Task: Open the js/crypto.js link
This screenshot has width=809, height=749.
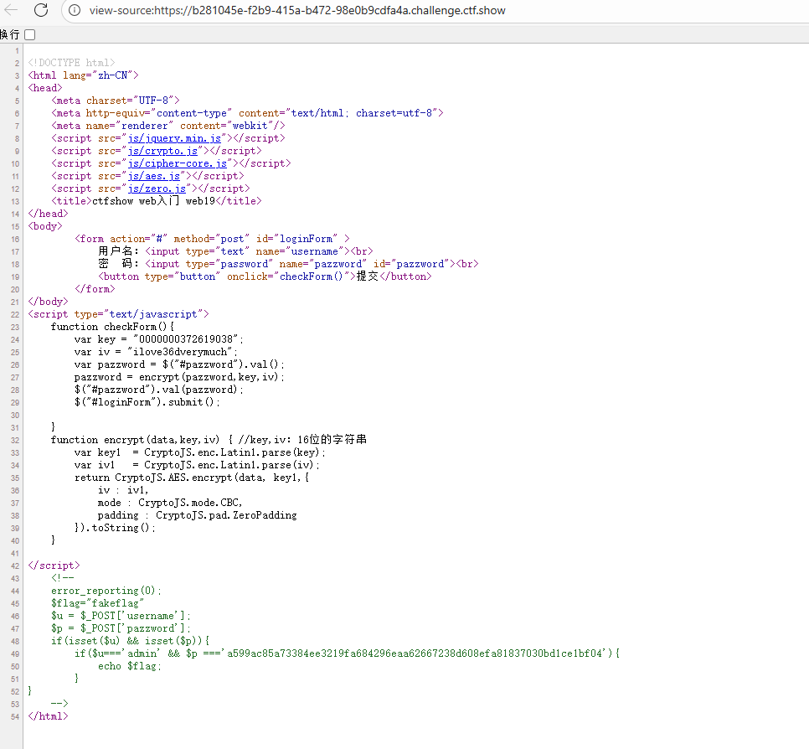Action: coord(162,151)
